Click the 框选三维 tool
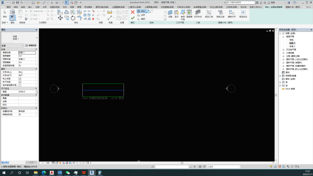Screen dimensions: 313x176 pyautogui.click(x=209, y=14)
